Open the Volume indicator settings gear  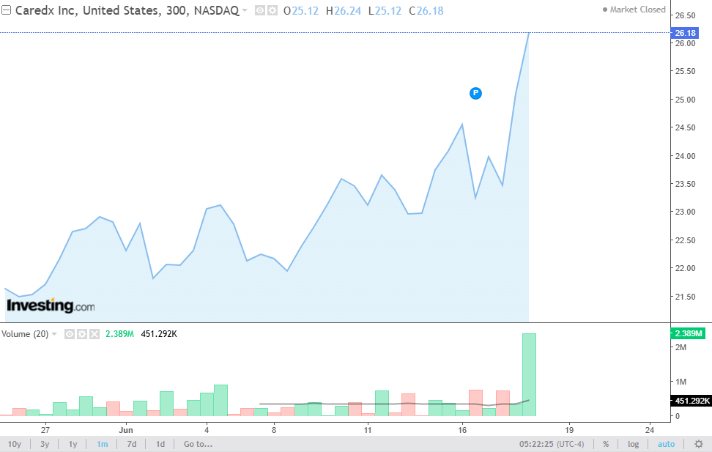tap(82, 334)
